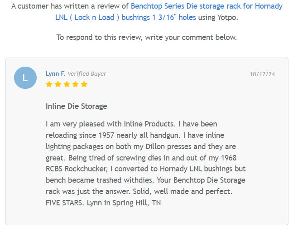
Task: Click the round blue "L" avatar
Action: pos(25,78)
